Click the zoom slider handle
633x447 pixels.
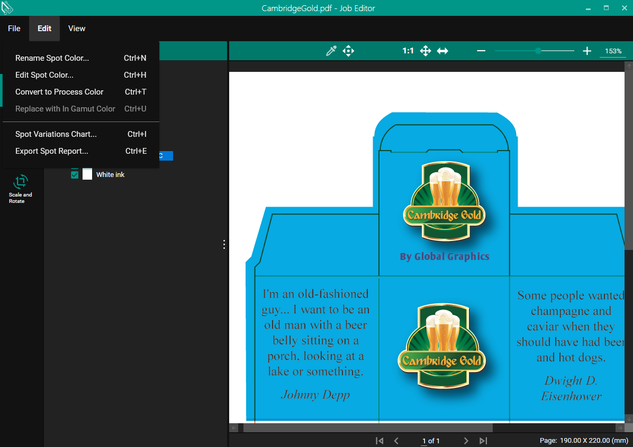538,51
